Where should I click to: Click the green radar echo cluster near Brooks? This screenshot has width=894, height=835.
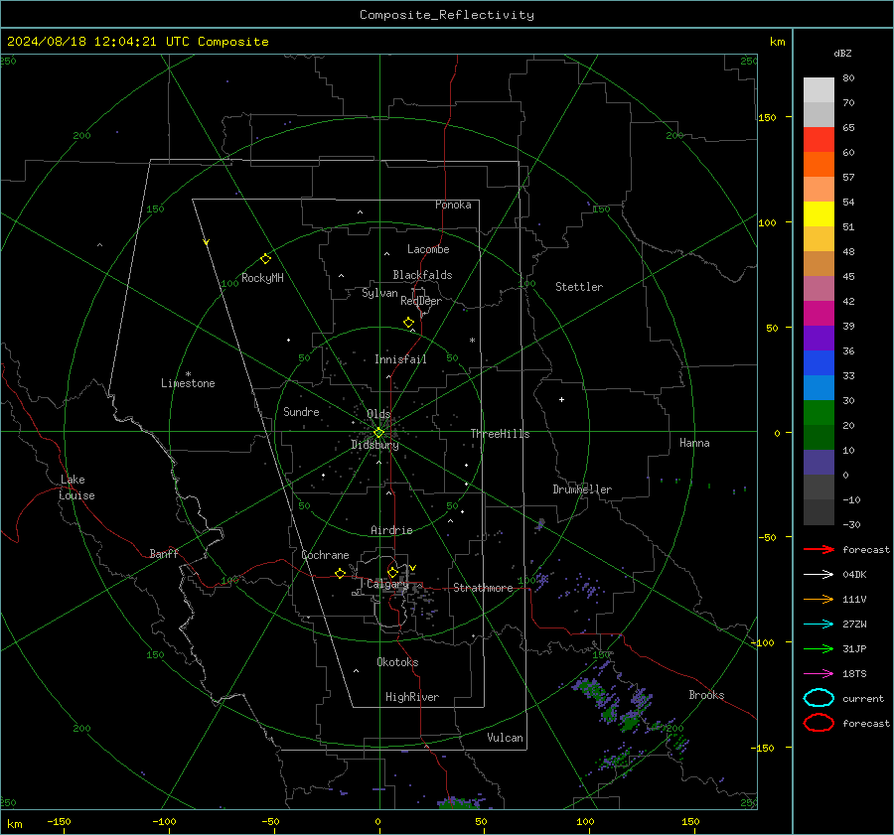[x=630, y=723]
